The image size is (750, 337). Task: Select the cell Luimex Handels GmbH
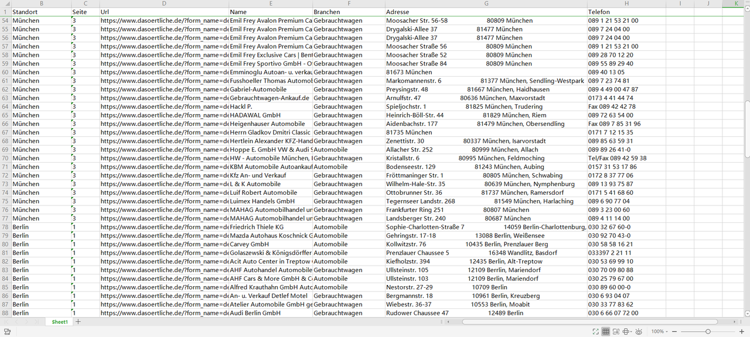click(x=271, y=201)
